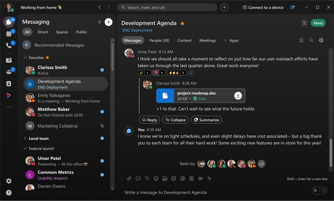Click the green Meet button

click(x=318, y=23)
